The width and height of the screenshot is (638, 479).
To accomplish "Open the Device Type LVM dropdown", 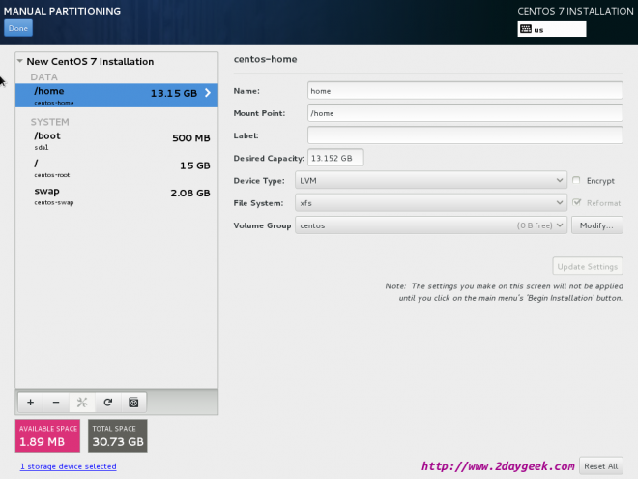I will [x=431, y=181].
